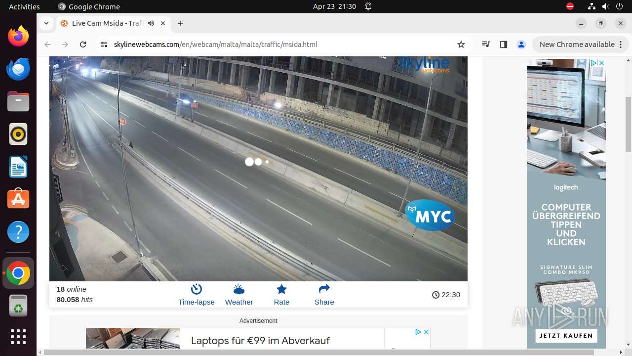View site information icon
The width and height of the screenshot is (632, 356).
[104, 44]
